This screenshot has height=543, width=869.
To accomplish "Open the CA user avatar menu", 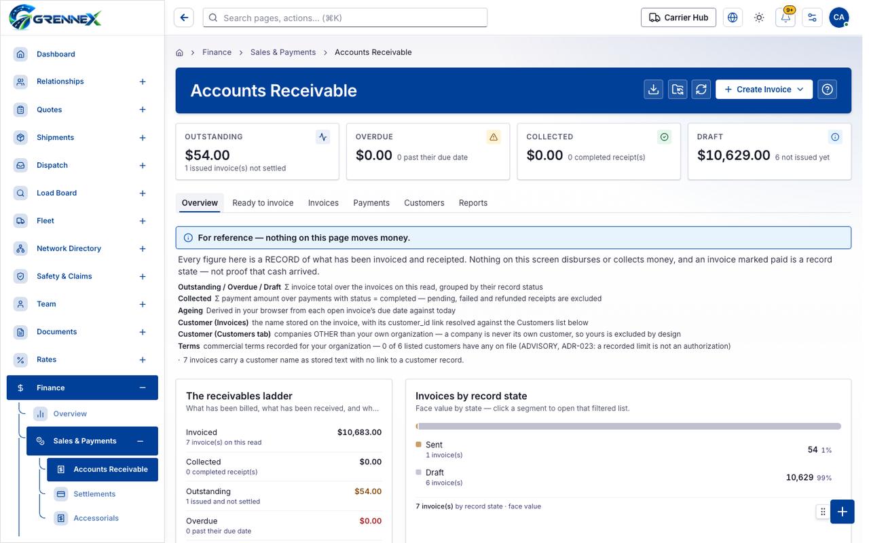I will point(839,18).
